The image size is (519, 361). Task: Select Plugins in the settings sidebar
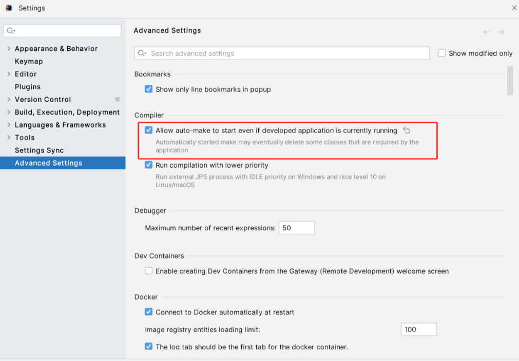tap(28, 87)
